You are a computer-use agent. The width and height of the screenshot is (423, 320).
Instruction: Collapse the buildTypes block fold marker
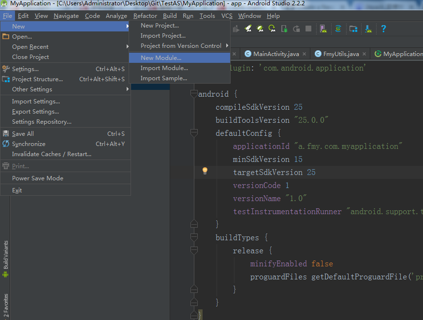(194, 237)
